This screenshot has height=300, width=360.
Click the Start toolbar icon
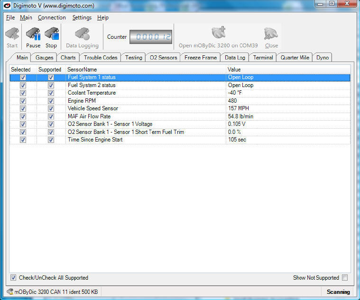(x=12, y=35)
